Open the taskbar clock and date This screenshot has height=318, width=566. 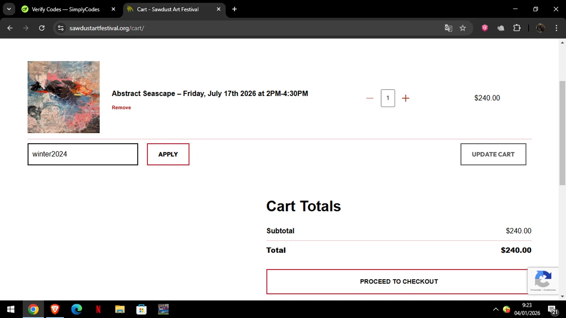tap(527, 309)
